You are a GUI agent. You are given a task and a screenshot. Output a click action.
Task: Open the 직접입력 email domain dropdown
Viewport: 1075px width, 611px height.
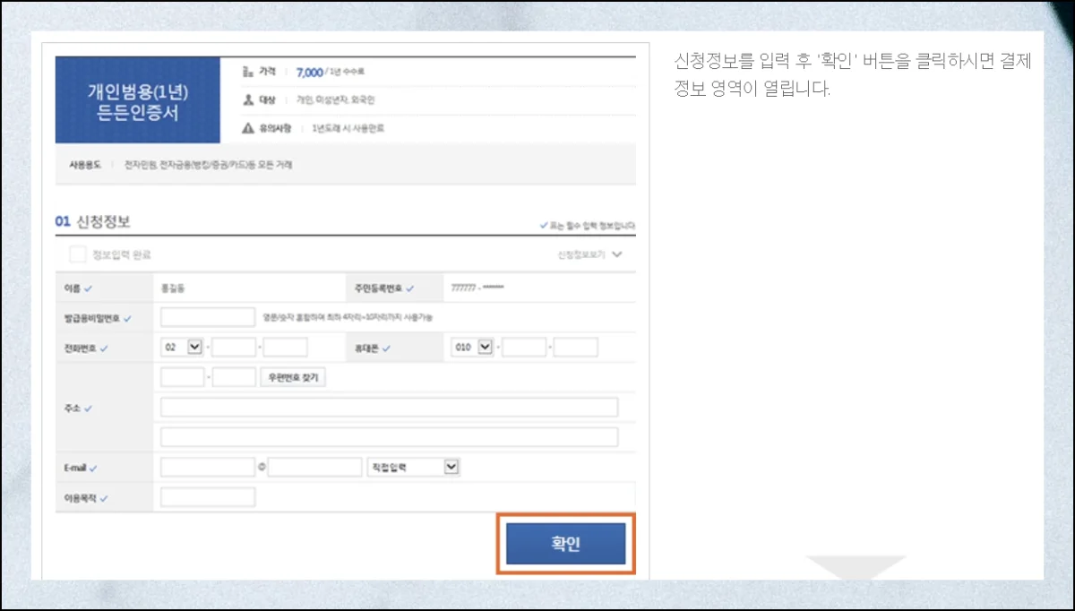[414, 467]
